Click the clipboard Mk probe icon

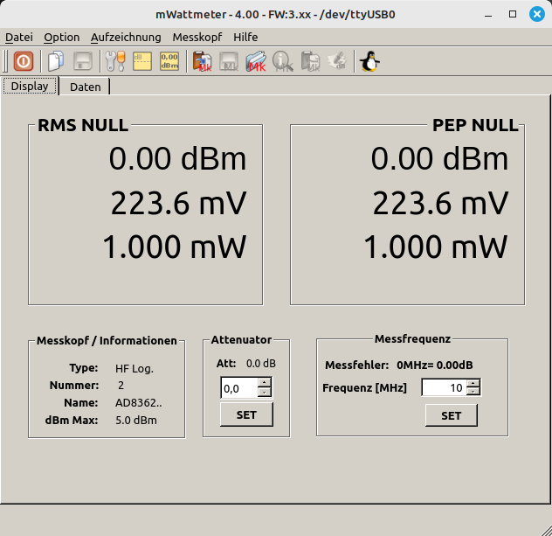click(x=203, y=61)
